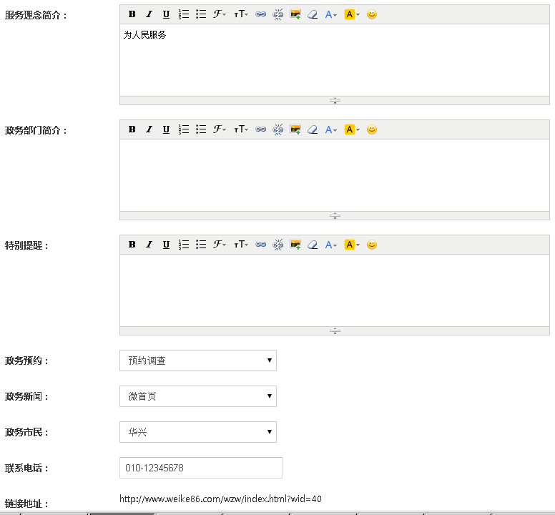Expand the 政务新闻 dropdown showing 微首页
The width and height of the screenshot is (555, 515).
point(198,396)
